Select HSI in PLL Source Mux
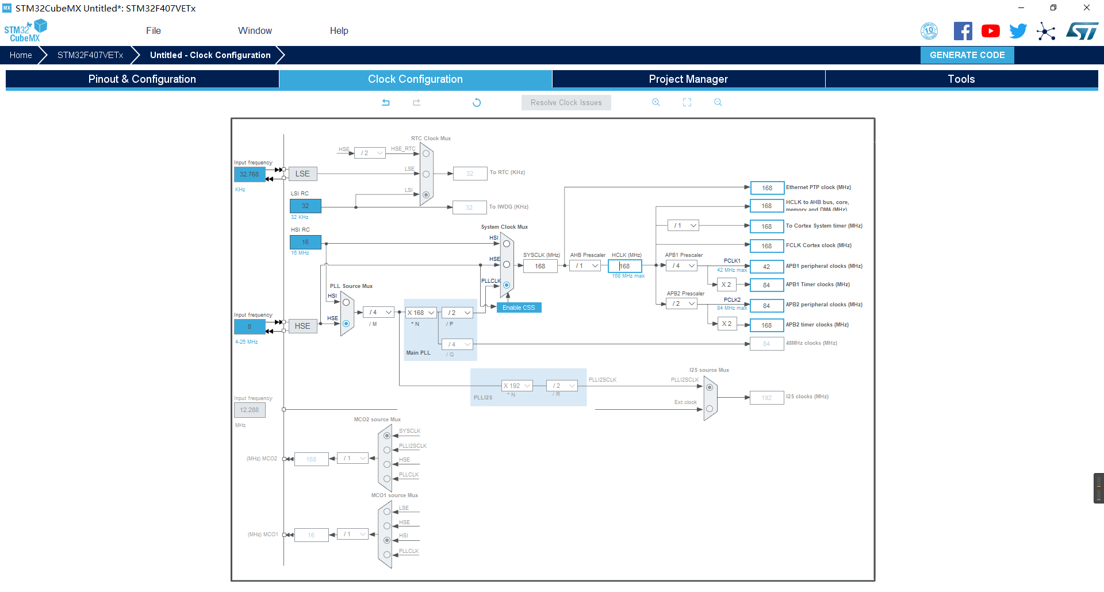Image resolution: width=1104 pixels, height=592 pixels. point(346,302)
